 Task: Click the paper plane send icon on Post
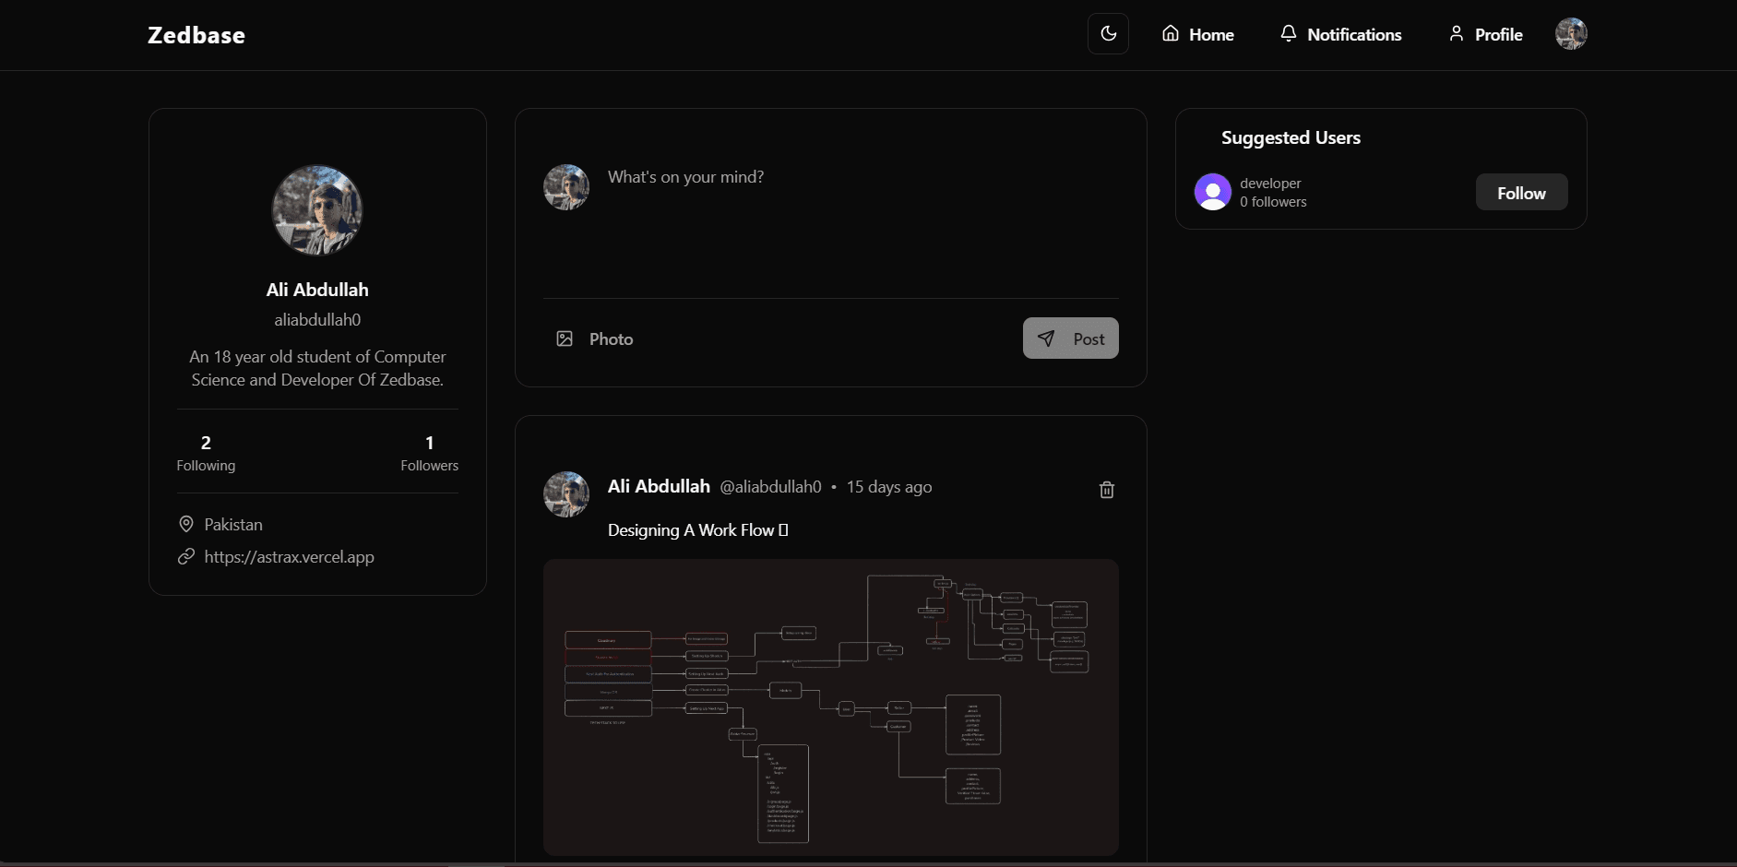[x=1047, y=338]
